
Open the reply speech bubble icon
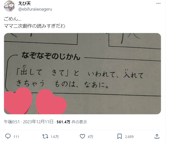pyautogui.click(x=8, y=136)
